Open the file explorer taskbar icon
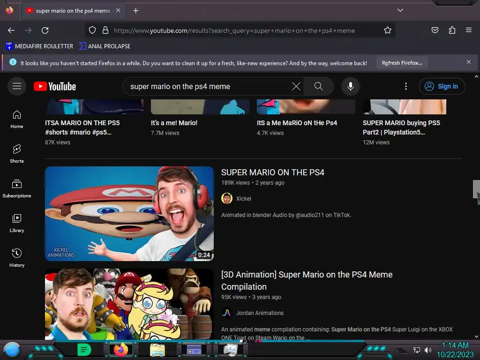 point(157,350)
